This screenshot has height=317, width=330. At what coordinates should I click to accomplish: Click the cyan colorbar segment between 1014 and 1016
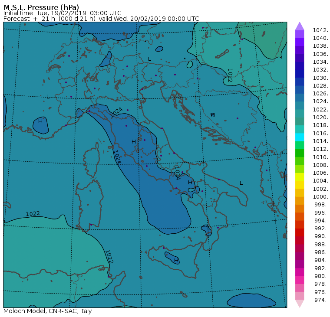tap(300, 137)
